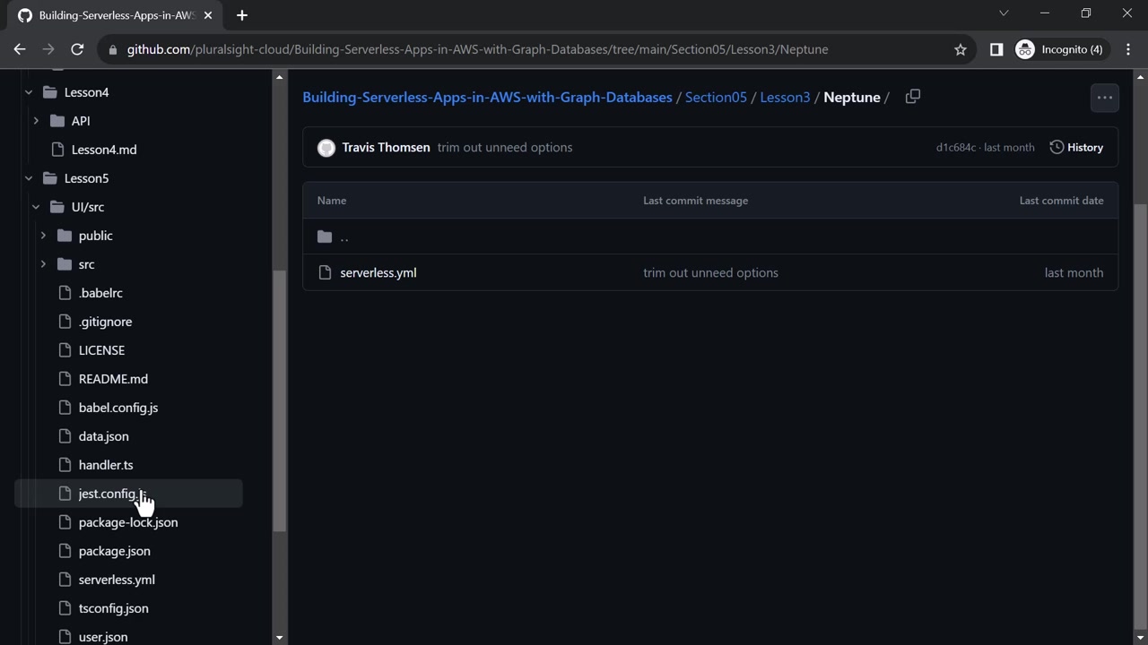The height and width of the screenshot is (645, 1148).
Task: Click the Lesson4 folder icon
Action: [49, 92]
